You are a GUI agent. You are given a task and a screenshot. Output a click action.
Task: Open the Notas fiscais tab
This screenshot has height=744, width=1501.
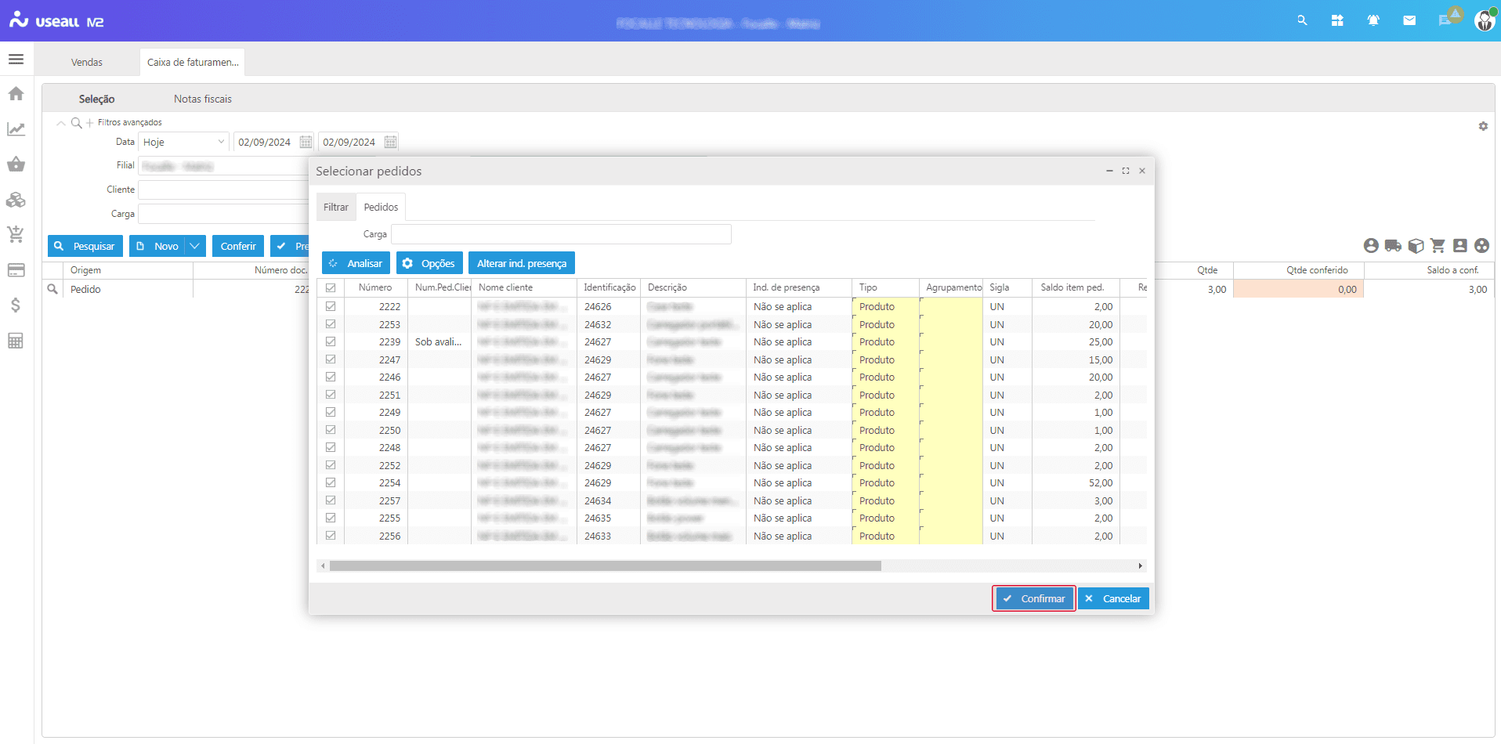pos(202,99)
